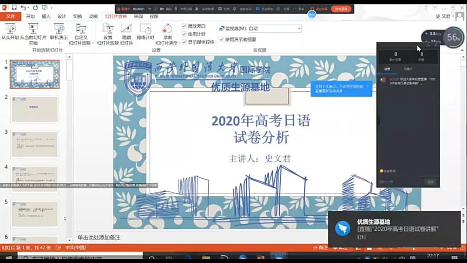Click the 从头开始 slideshow icon

click(10, 29)
